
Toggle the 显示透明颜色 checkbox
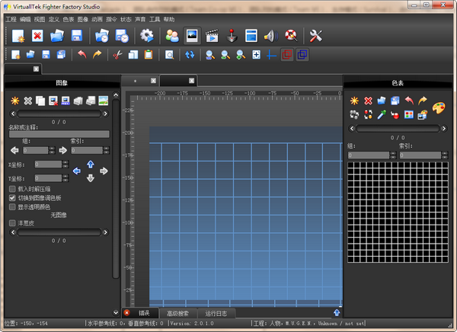pos(11,206)
